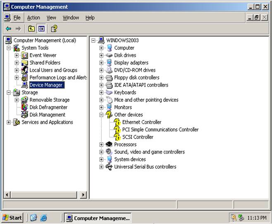Click Computer Management taskbar button
This screenshot has height=224, width=272.
pyautogui.click(x=98, y=218)
